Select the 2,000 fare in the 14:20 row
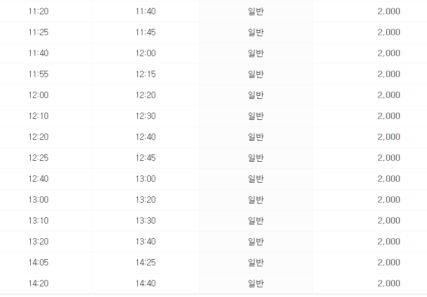The image size is (427, 297). (x=389, y=283)
